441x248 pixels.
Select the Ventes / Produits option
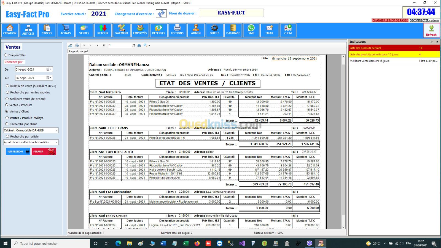[7, 105]
